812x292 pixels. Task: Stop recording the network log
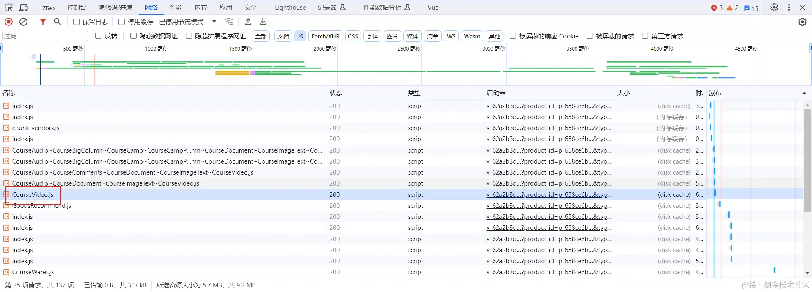point(8,22)
